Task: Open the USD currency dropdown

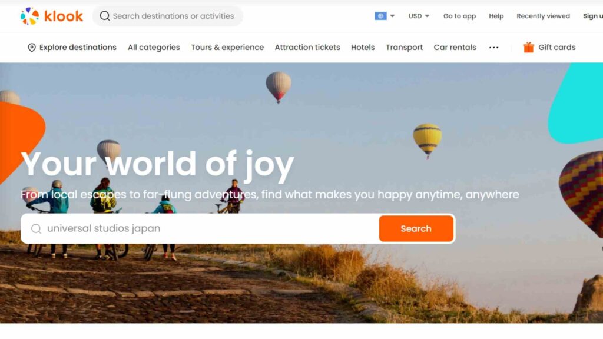Action: tap(419, 16)
